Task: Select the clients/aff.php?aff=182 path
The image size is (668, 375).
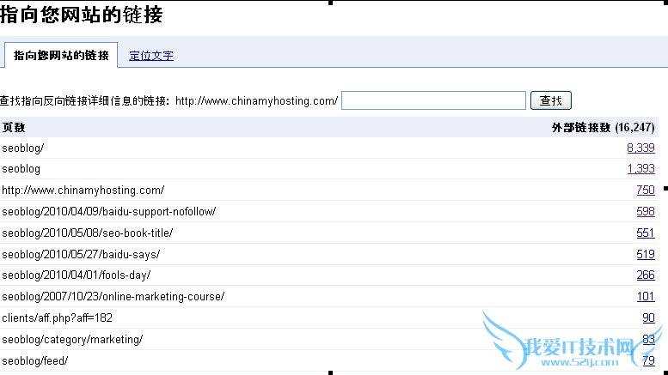Action: click(57, 318)
